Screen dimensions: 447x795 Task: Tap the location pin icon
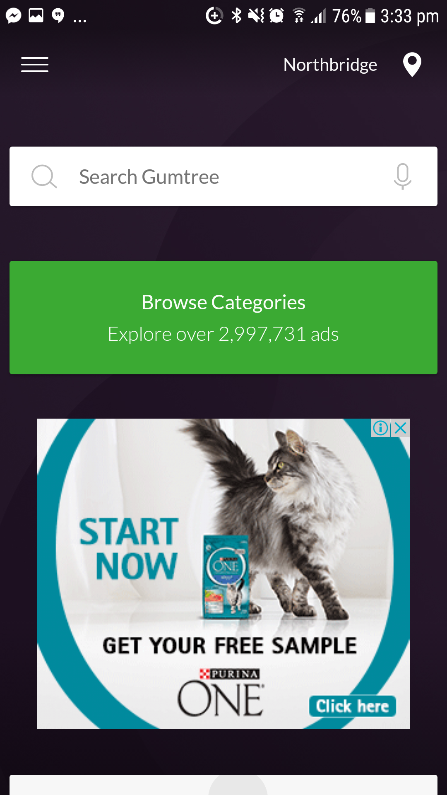pos(412,65)
